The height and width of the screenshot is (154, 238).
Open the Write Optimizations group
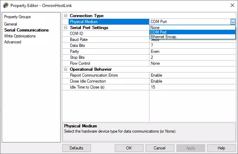(x=20, y=36)
